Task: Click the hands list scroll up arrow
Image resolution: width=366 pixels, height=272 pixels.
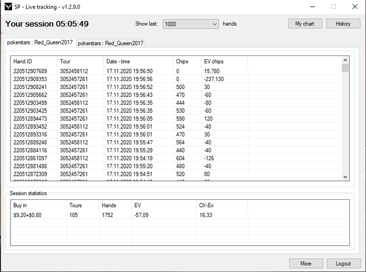Action: point(346,60)
